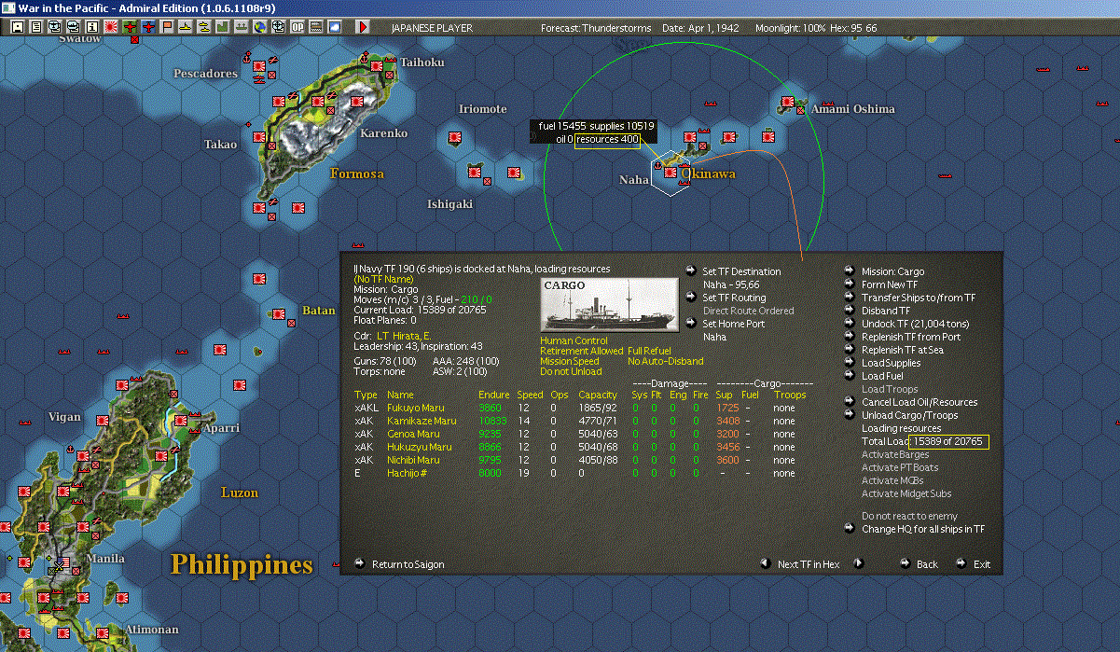Screen dimensions: 1120x652
Task: Toggle the Mission Speed setting
Action: (x=571, y=361)
